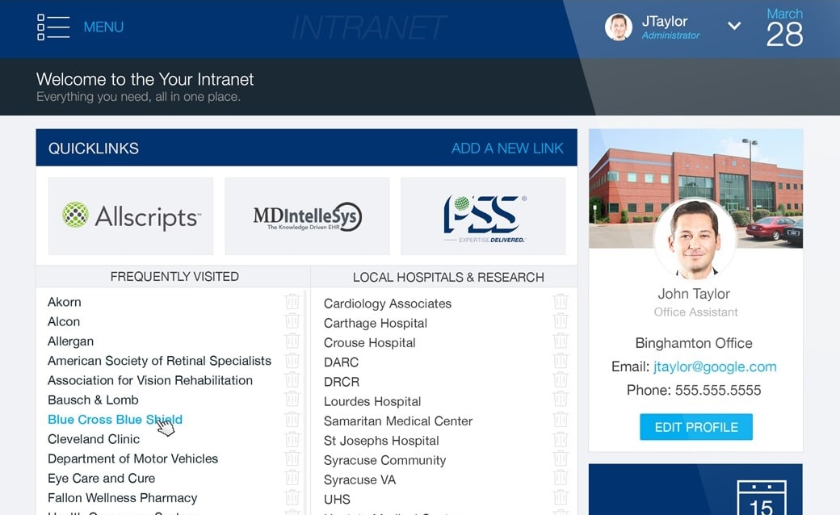This screenshot has height=515, width=840.
Task: Visit the Carthage Hospital link
Action: coord(376,324)
